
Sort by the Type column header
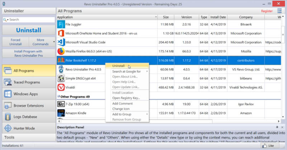pyautogui.click(x=204, y=17)
